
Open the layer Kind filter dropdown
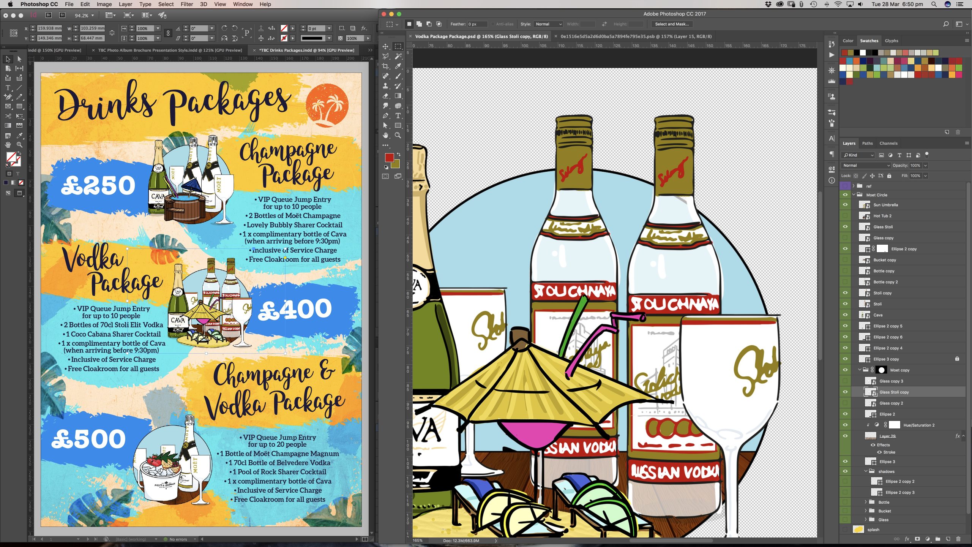(858, 155)
